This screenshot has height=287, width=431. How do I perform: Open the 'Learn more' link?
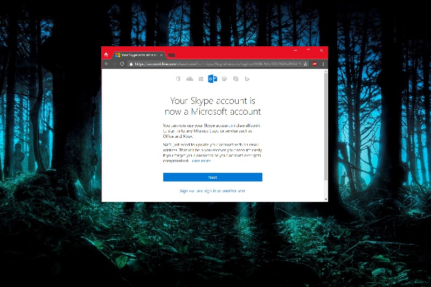pyautogui.click(x=201, y=161)
